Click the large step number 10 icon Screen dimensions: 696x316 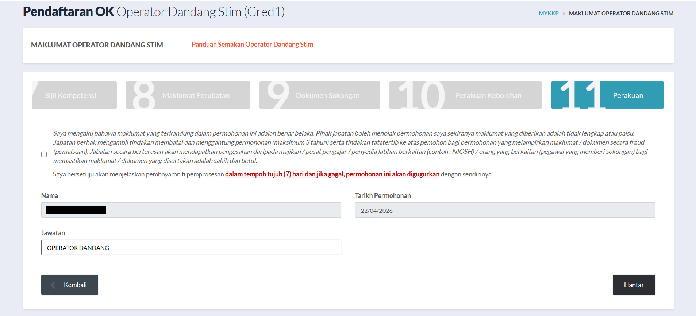[422, 95]
